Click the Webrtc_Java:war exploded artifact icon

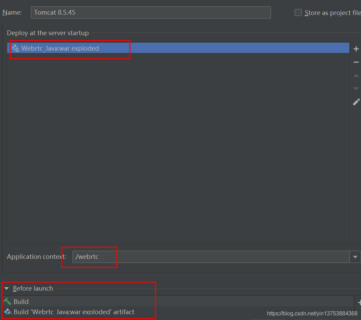(15, 48)
